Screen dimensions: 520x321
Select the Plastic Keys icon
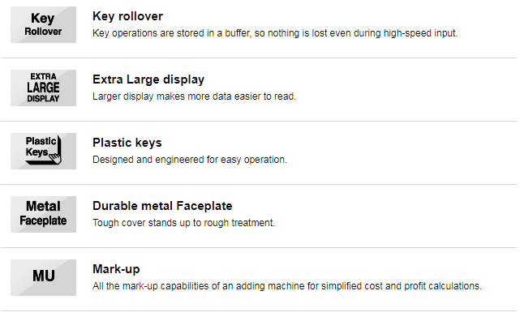(43, 151)
